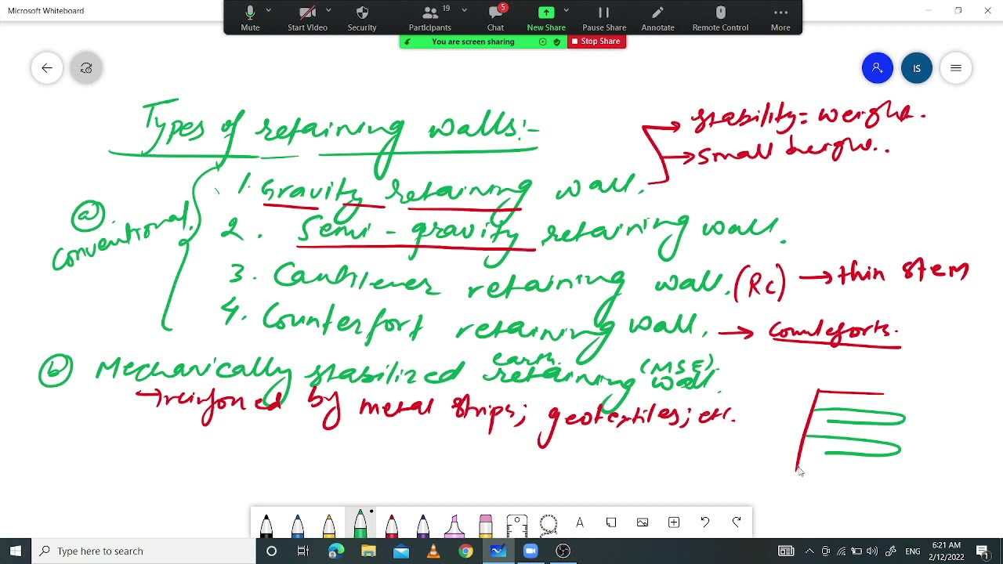1003x564 pixels.
Task: Select the eraser tool
Action: [486, 525]
